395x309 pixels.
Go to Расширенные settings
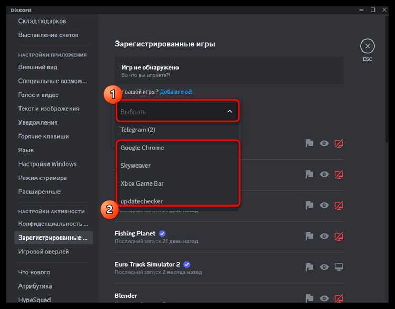coord(39,192)
